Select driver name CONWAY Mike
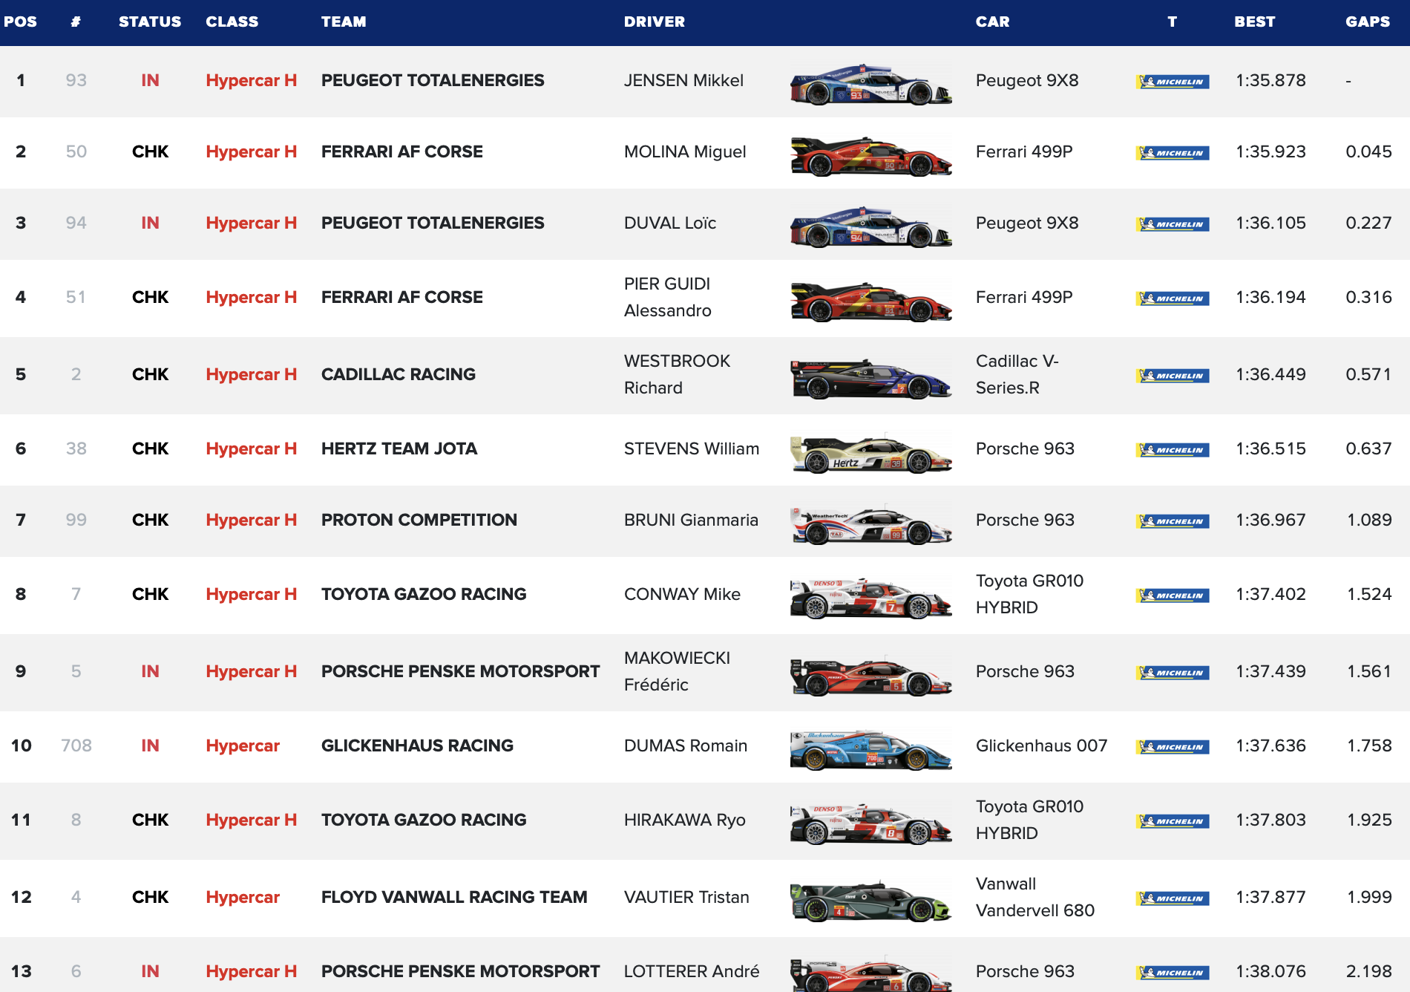Viewport: 1410px width, 992px height. 682,594
